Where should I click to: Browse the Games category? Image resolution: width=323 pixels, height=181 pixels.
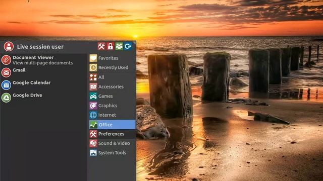(112, 96)
